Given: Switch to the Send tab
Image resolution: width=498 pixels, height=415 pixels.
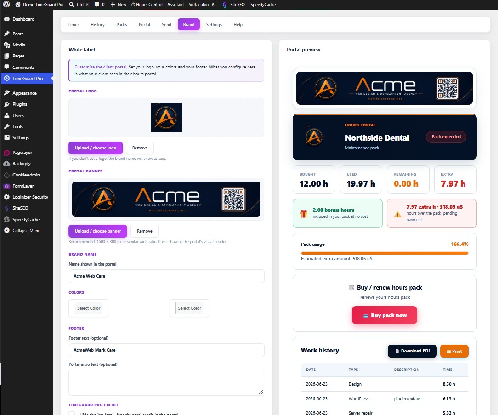Looking at the screenshot, I should click(x=166, y=24).
